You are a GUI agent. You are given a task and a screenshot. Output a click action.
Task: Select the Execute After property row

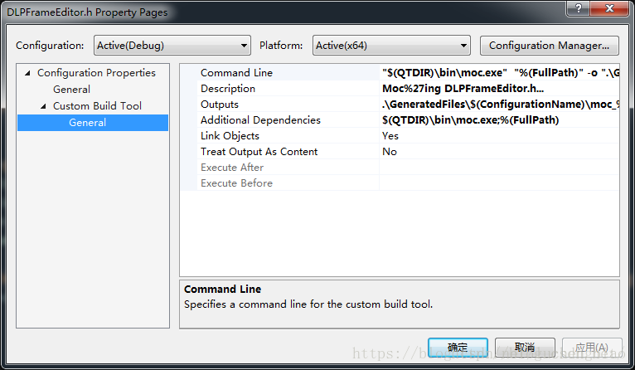[400, 168]
